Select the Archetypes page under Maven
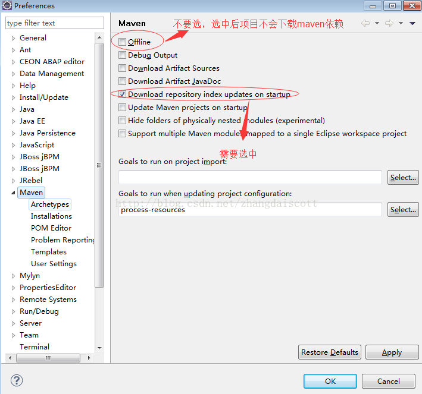This screenshot has height=394, width=422. 50,204
